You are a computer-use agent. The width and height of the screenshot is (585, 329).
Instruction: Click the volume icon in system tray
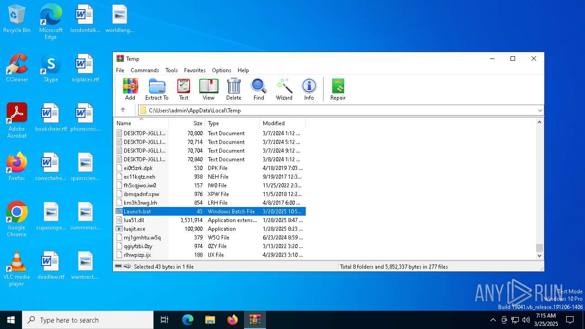tap(526, 320)
